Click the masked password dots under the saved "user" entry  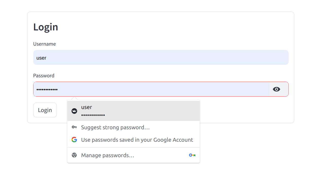click(93, 115)
